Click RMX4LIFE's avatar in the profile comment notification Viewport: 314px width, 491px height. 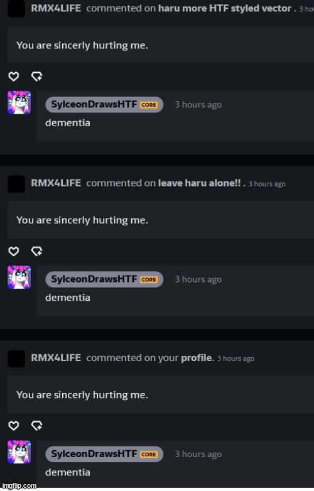16,359
